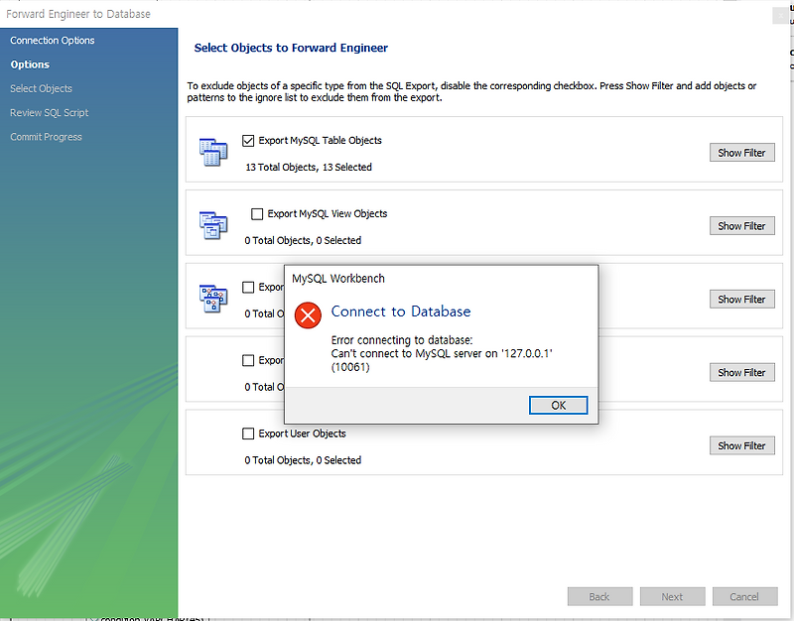Screen dimensions: 794x621
Task: Click the routine objects icon
Action: 213,299
